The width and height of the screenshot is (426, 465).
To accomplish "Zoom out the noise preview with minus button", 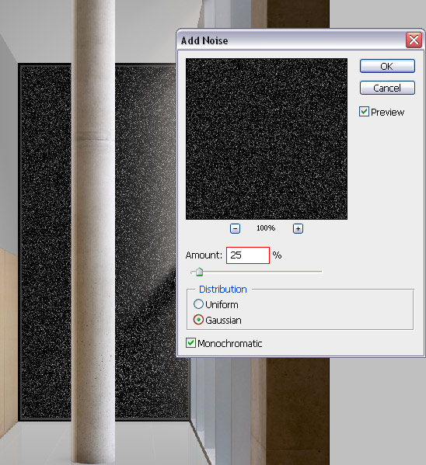I will coord(235,229).
